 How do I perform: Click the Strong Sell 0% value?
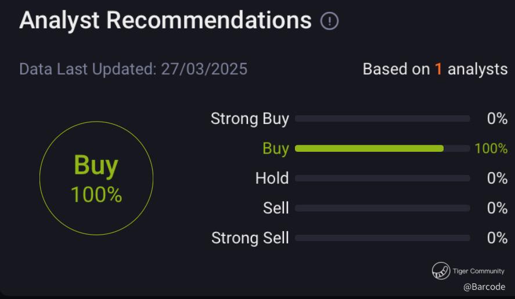coord(497,238)
